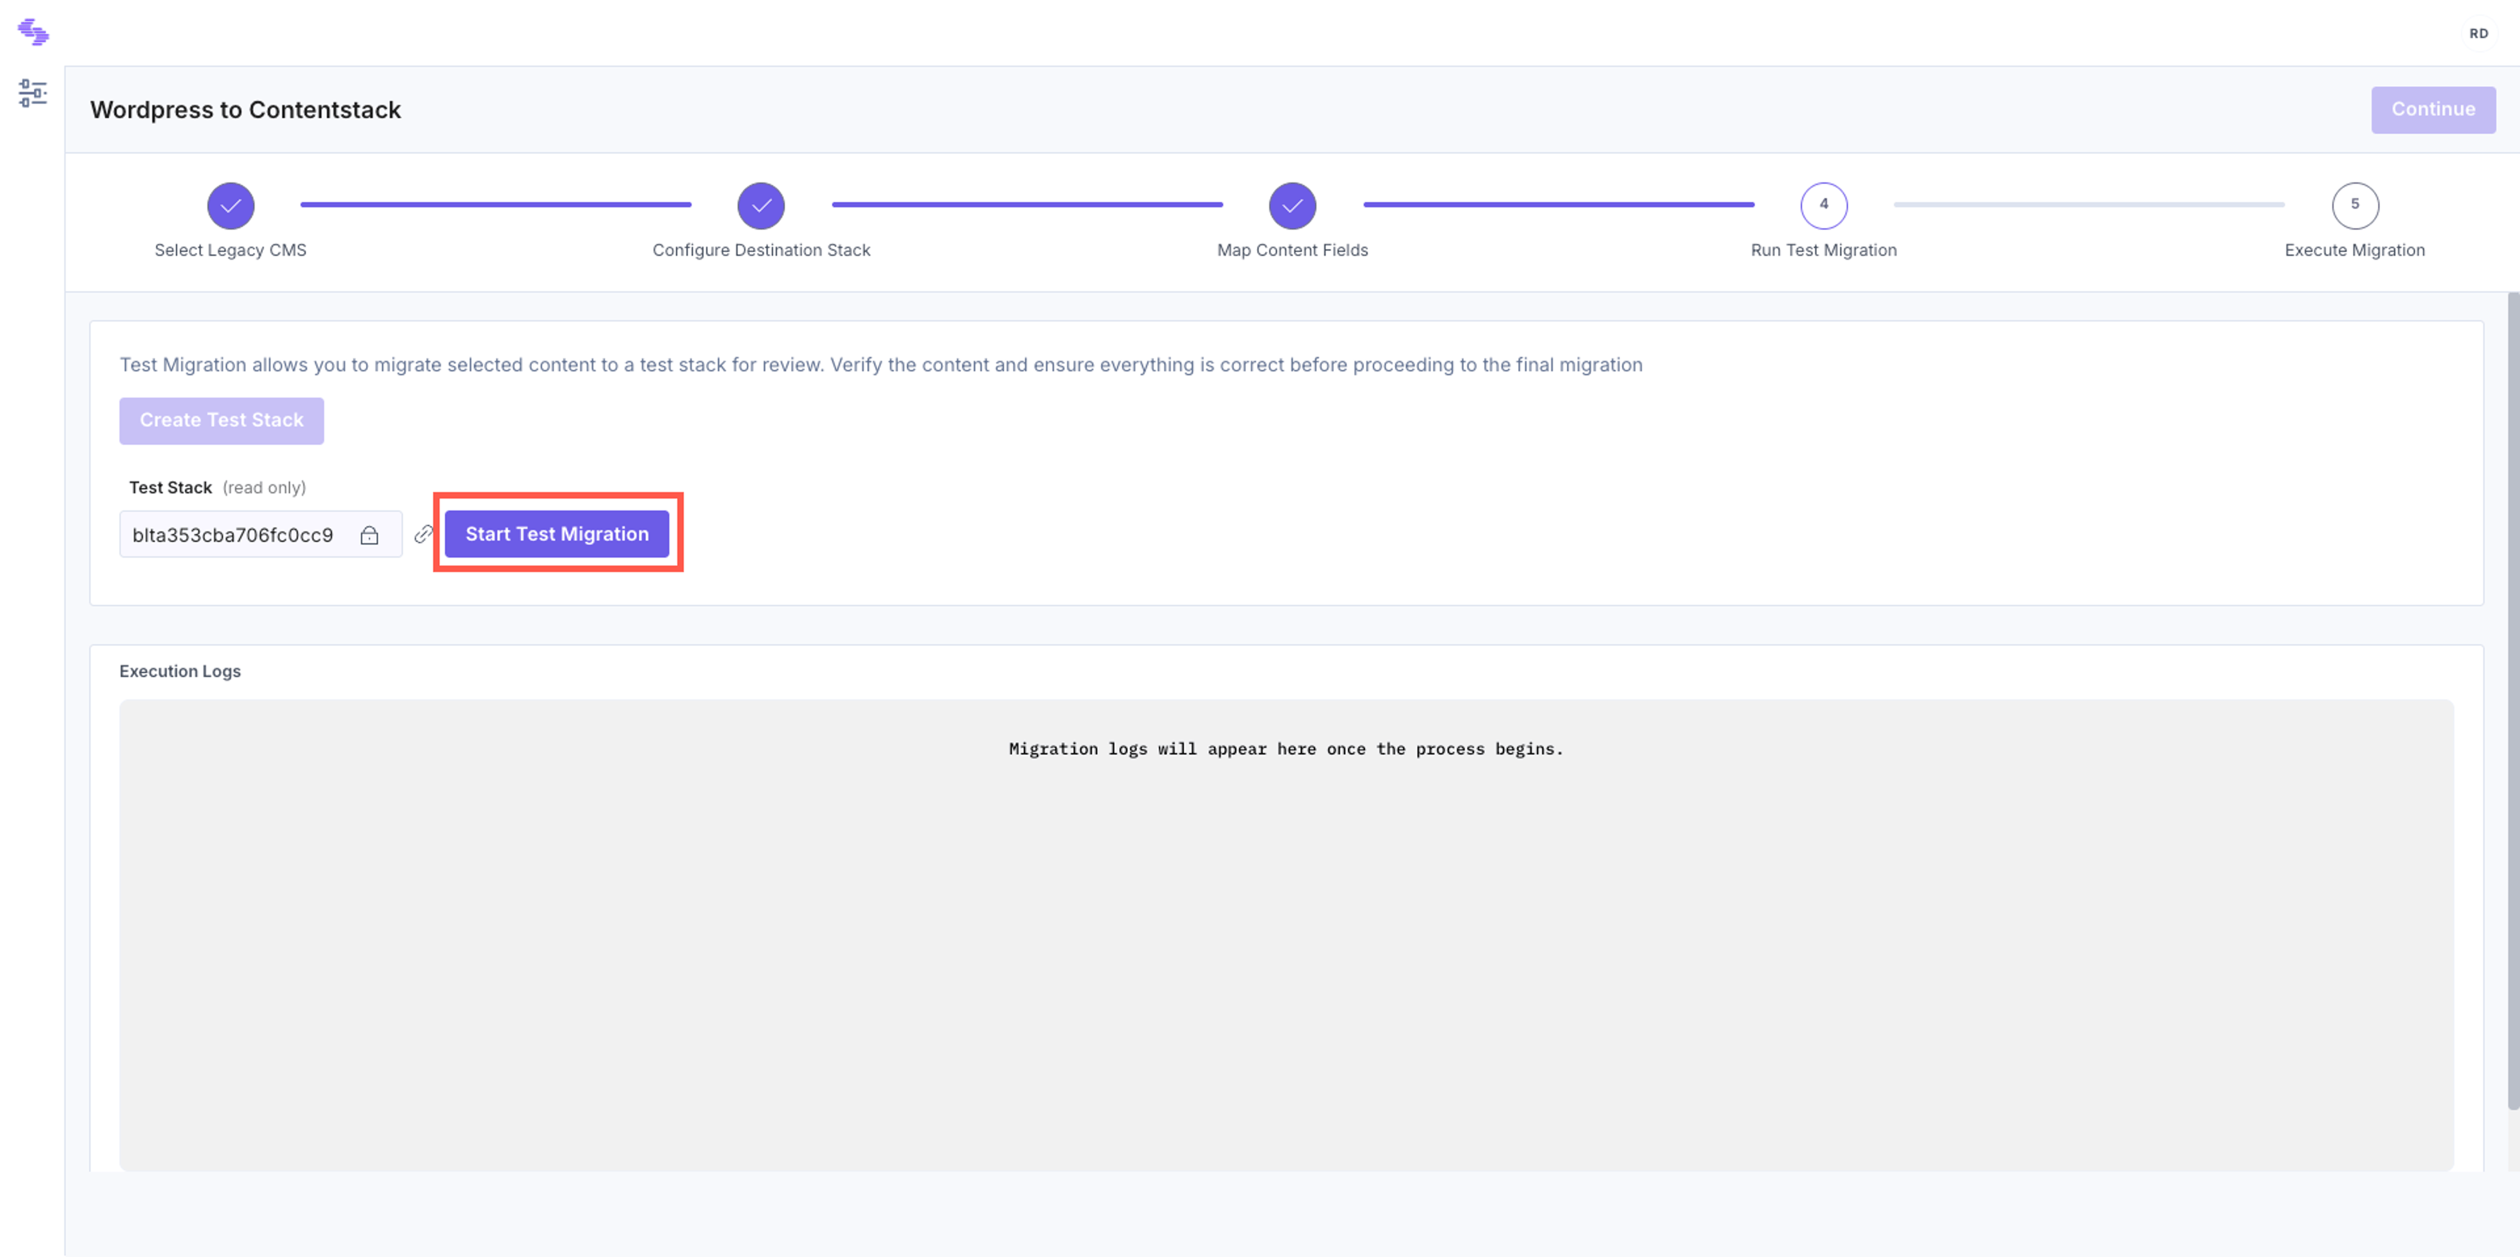Click Start Test Migration button
Screen dimensions: 2520x1257
556,534
